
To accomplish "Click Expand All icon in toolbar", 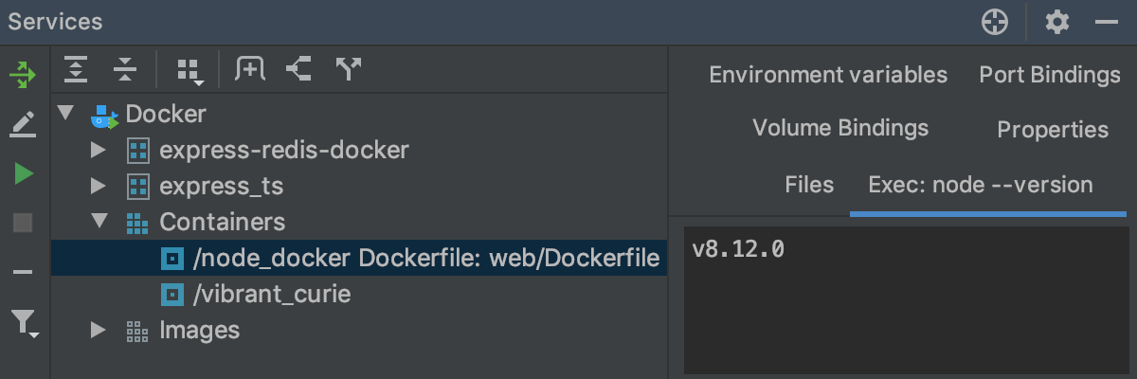I will (76, 68).
